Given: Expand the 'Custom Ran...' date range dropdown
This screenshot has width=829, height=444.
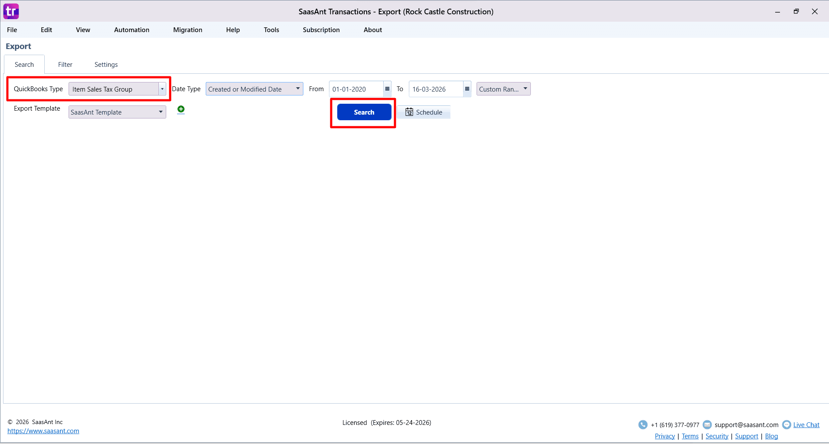Looking at the screenshot, I should (503, 89).
